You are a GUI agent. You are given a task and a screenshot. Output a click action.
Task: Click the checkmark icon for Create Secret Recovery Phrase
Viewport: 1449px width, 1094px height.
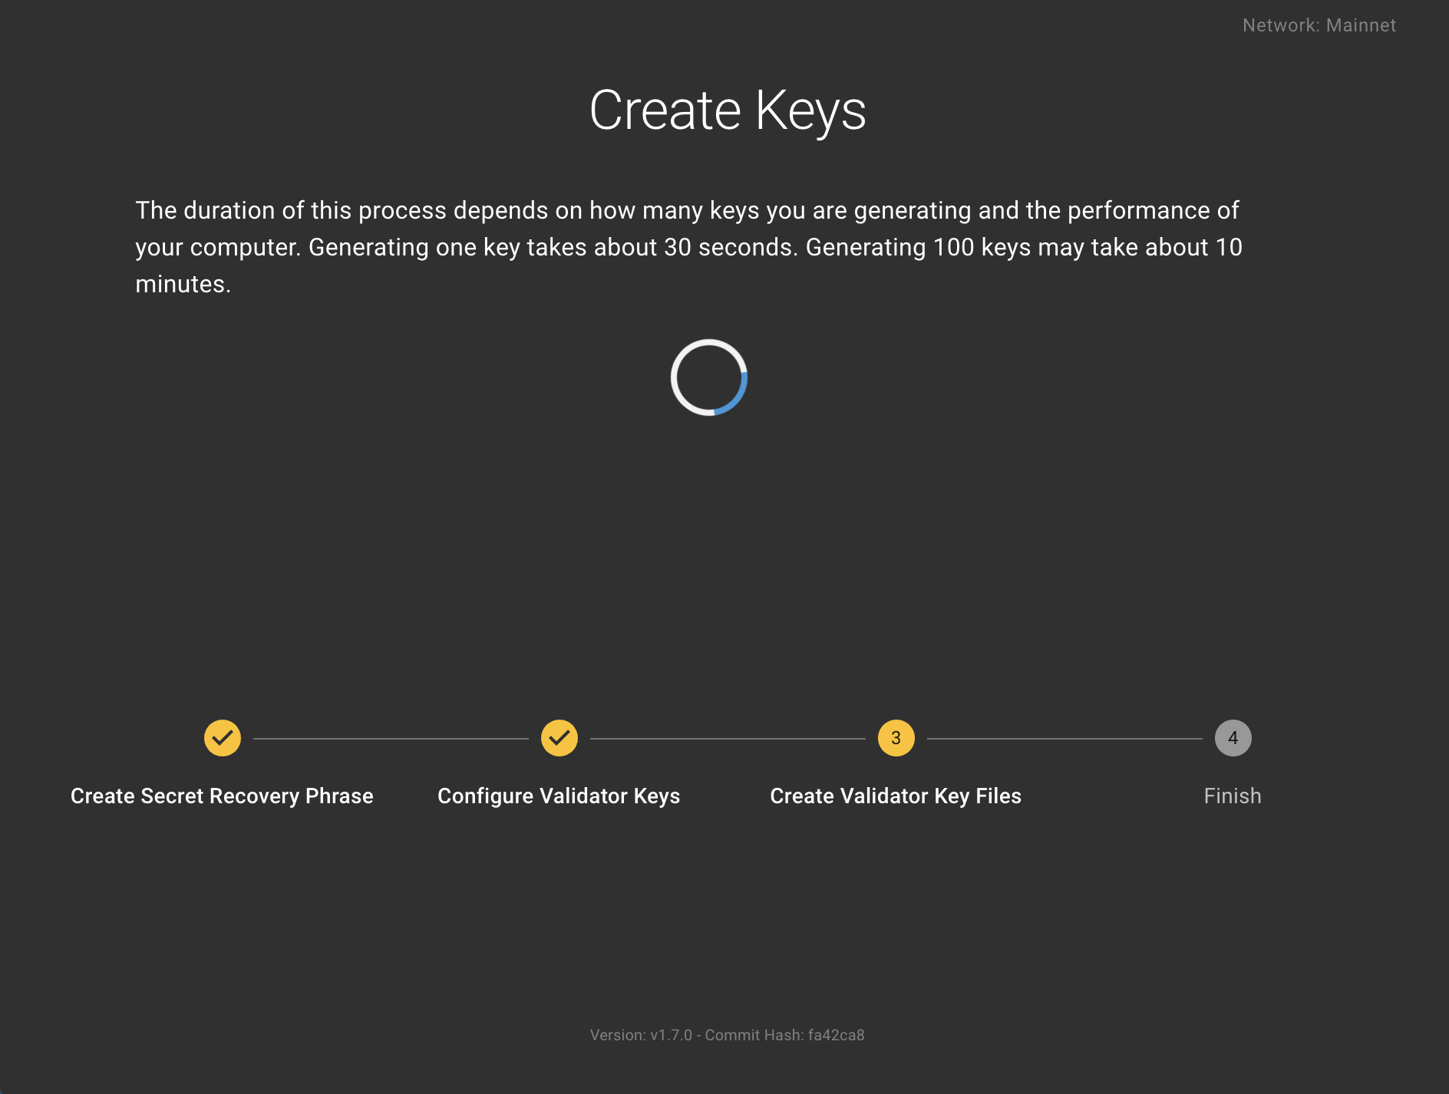click(223, 738)
